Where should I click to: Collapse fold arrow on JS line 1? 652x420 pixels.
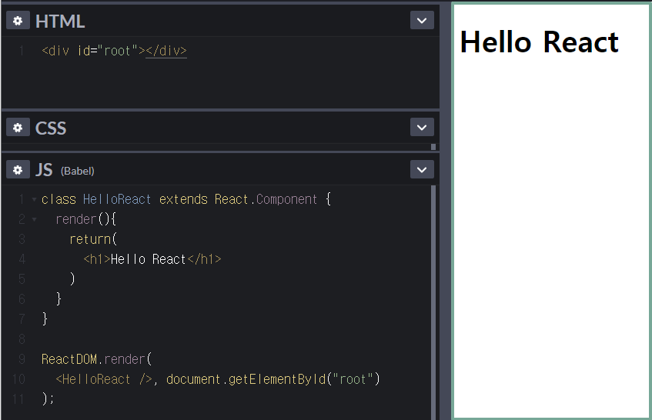point(34,200)
